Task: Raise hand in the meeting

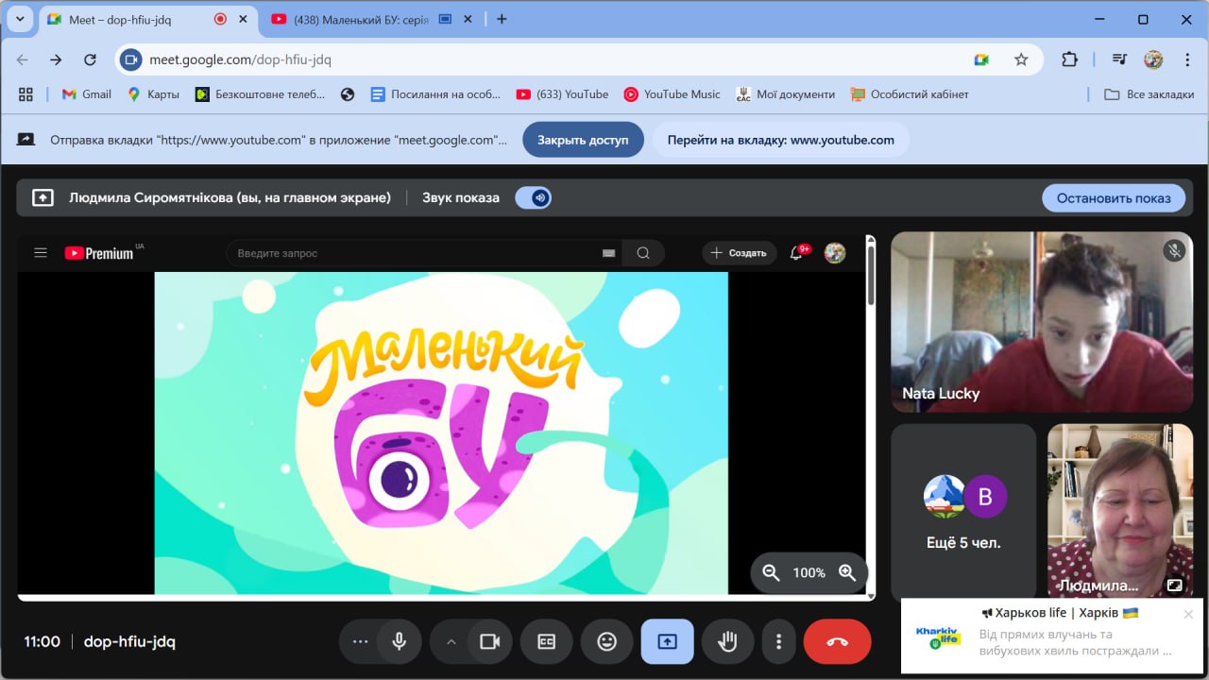Action: point(727,642)
